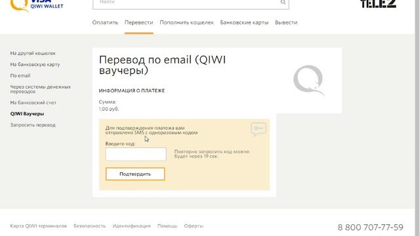
Task: Open the Пополнить кошелек tab
Action: [x=186, y=22]
